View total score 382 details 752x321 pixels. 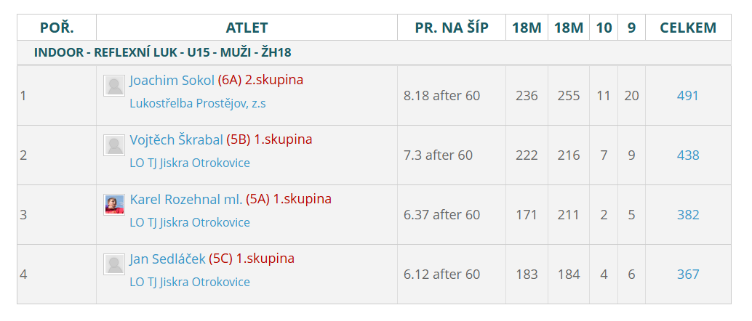(688, 215)
